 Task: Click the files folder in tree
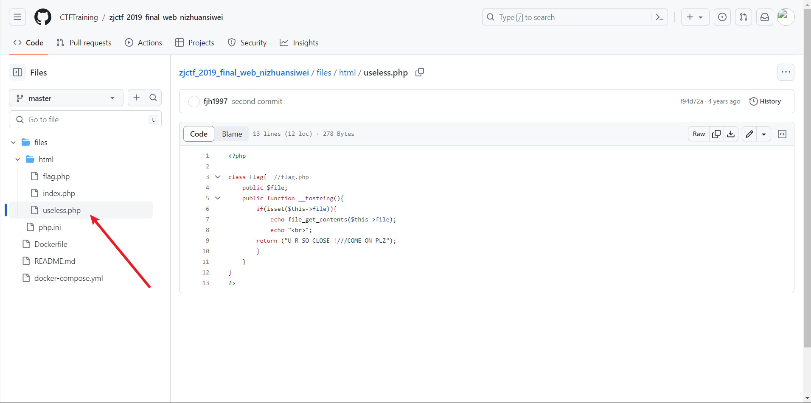(41, 142)
